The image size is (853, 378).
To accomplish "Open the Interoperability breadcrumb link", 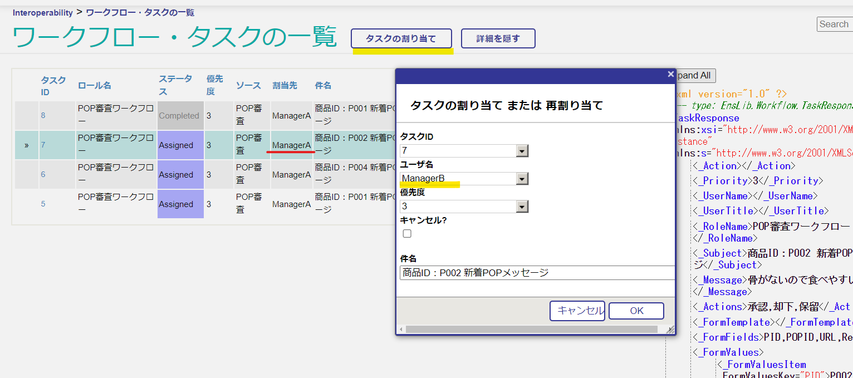I will point(43,12).
